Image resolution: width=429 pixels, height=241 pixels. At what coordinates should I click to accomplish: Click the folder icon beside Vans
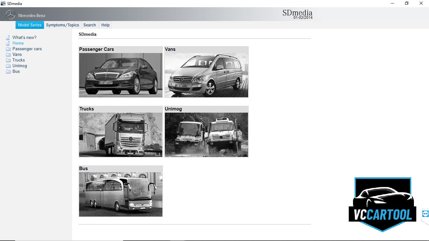[x=8, y=55]
